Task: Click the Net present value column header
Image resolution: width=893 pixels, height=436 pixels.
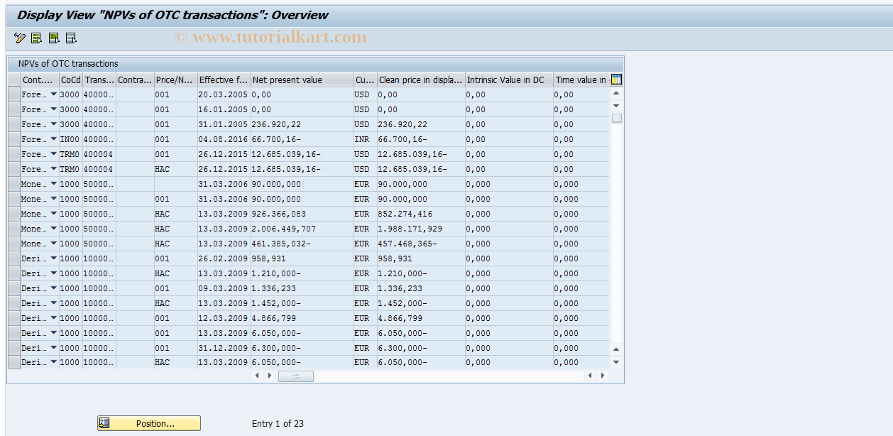Action: pos(302,80)
